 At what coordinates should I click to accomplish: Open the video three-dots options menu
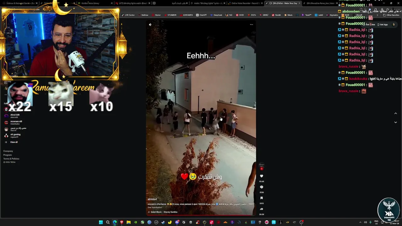(251, 24)
